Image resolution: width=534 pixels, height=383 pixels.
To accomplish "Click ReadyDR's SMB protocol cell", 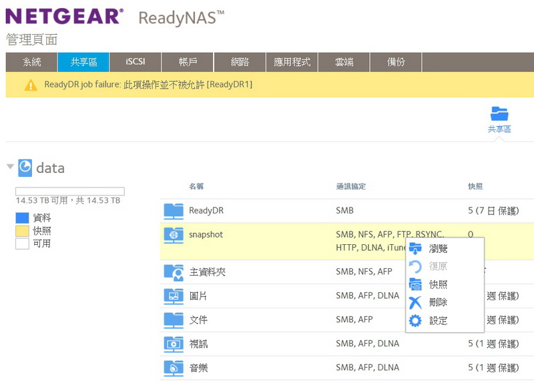I will (344, 211).
